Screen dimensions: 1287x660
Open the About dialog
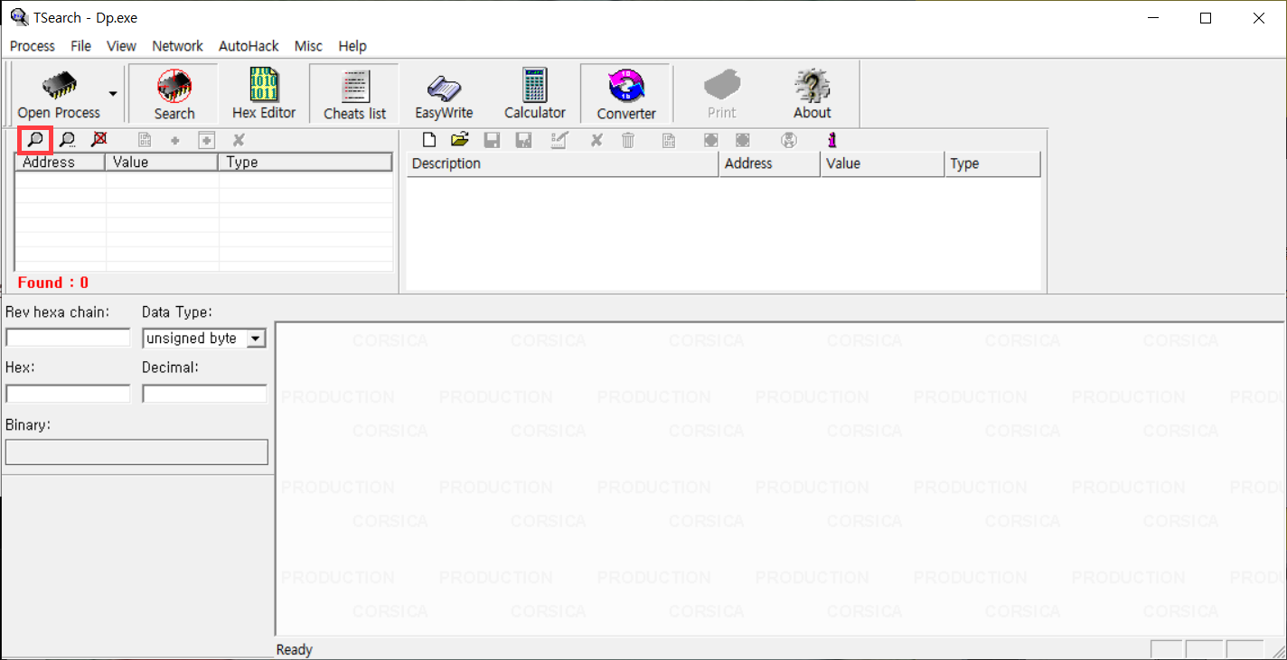pos(812,93)
